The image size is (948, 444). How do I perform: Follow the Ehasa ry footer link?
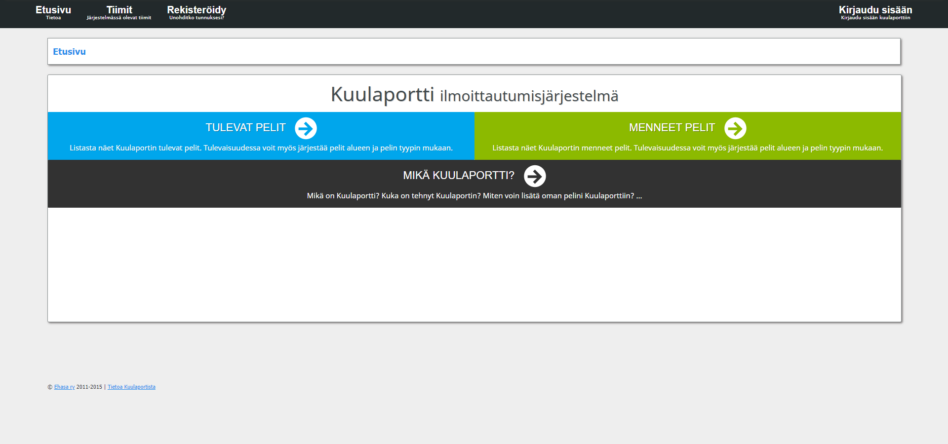click(x=64, y=387)
